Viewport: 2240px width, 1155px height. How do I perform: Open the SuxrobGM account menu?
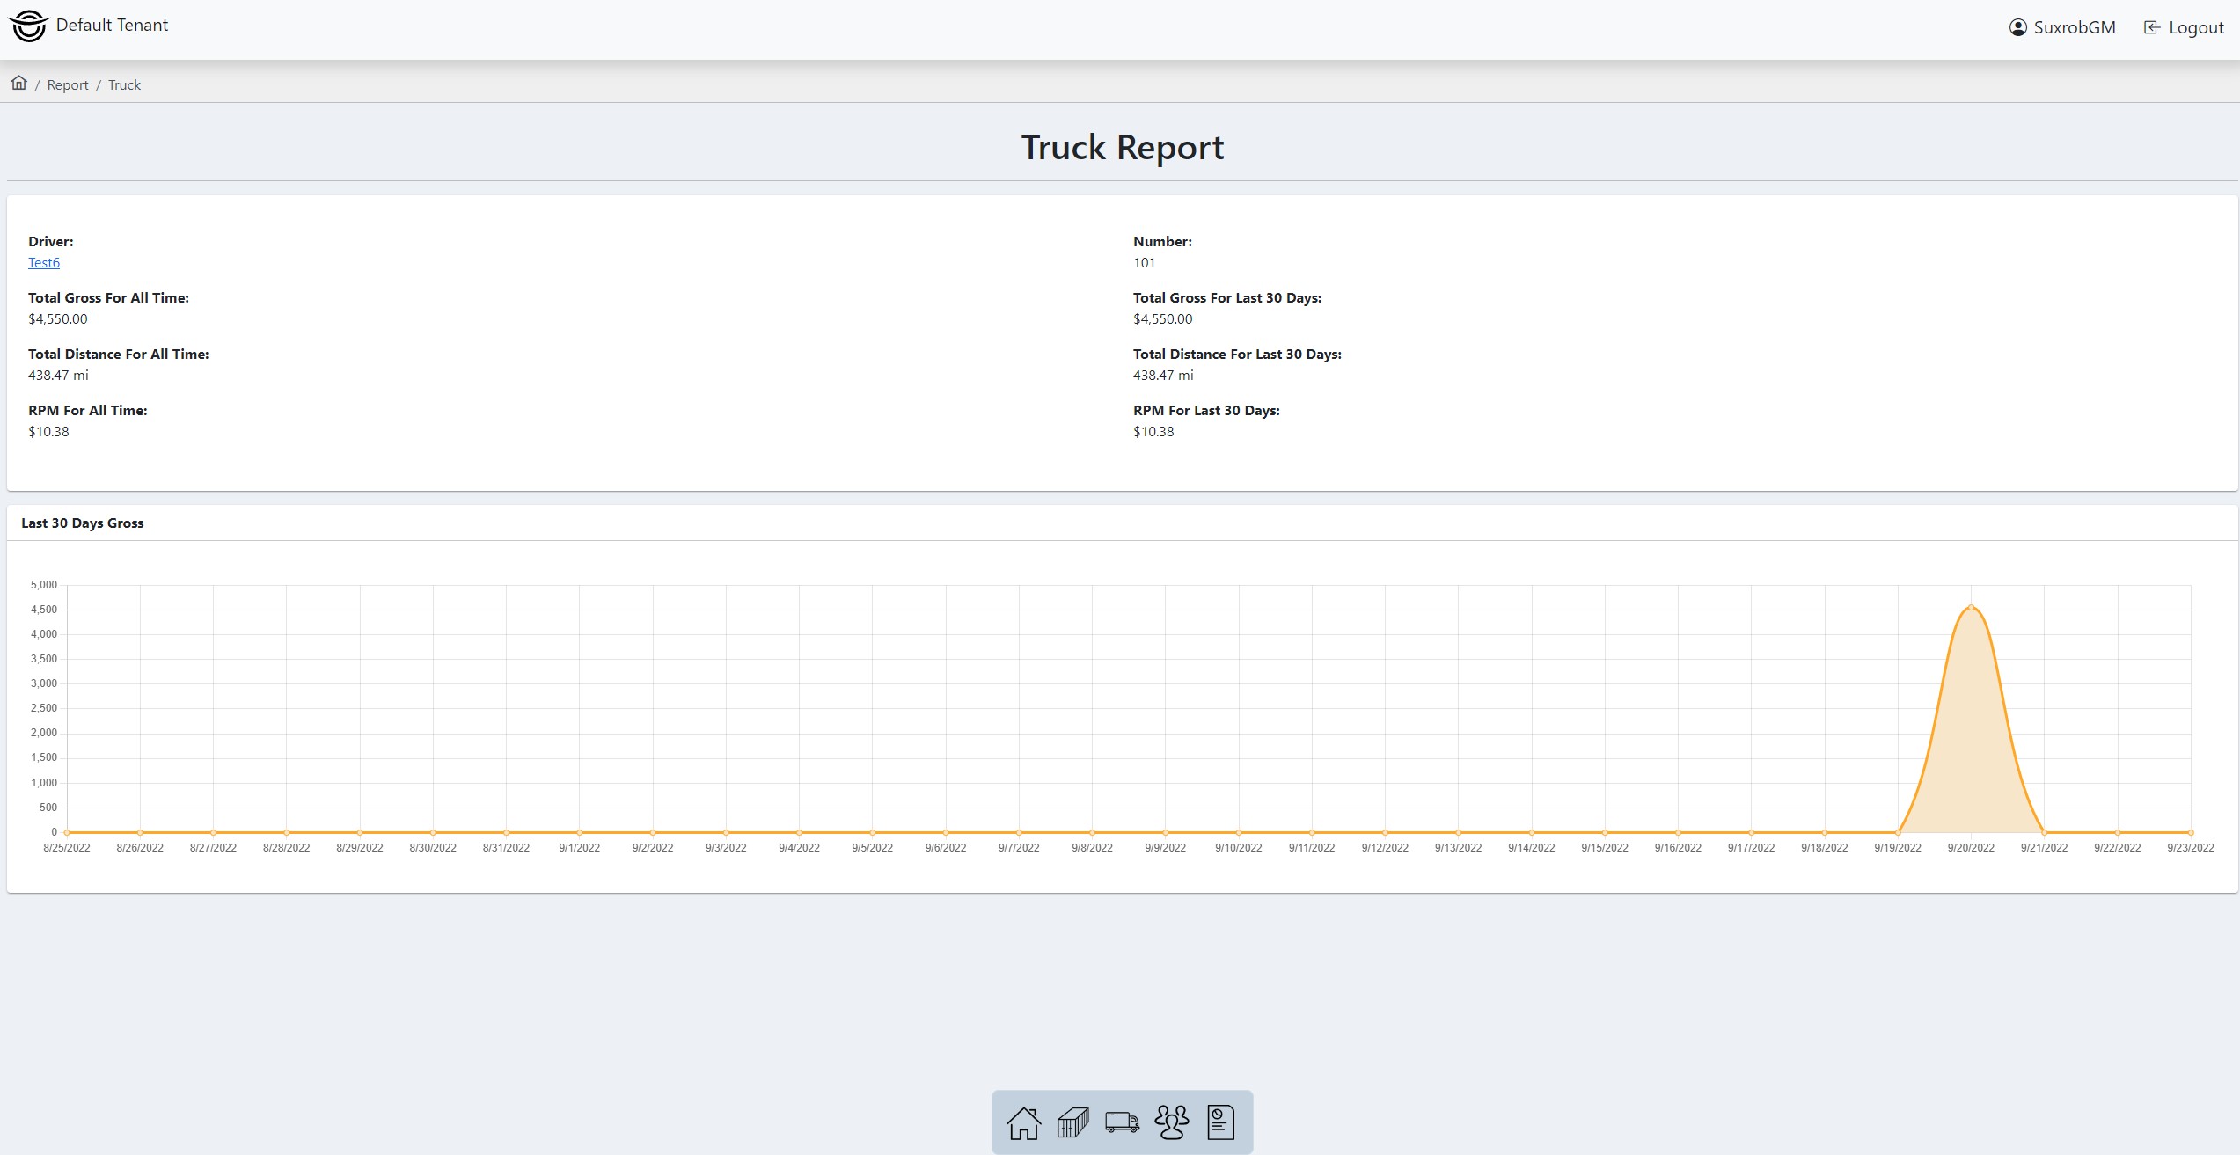coord(2074,27)
